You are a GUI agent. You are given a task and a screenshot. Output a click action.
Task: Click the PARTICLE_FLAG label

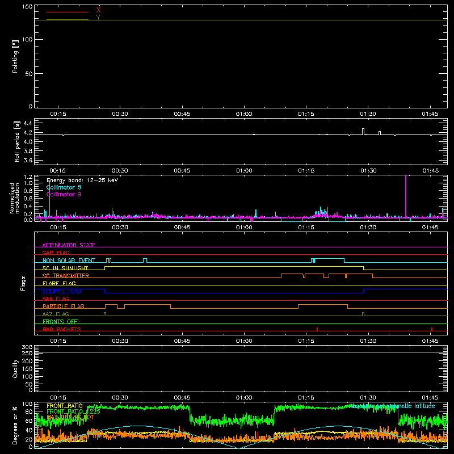click(x=64, y=306)
